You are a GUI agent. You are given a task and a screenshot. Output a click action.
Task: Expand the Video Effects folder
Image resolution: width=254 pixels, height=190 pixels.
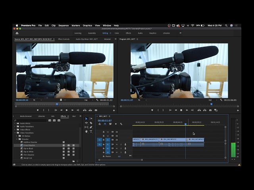15,129
